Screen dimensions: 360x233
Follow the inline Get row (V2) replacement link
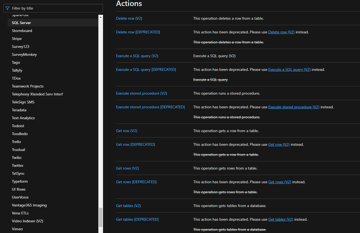coord(279,144)
